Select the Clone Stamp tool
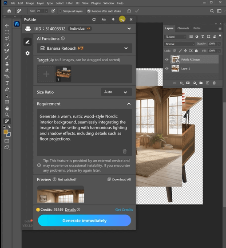The image size is (226, 248). 7,64
